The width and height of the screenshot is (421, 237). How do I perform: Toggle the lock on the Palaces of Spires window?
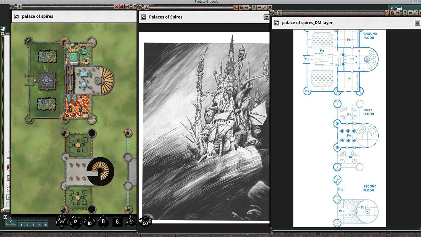tap(241, 7)
